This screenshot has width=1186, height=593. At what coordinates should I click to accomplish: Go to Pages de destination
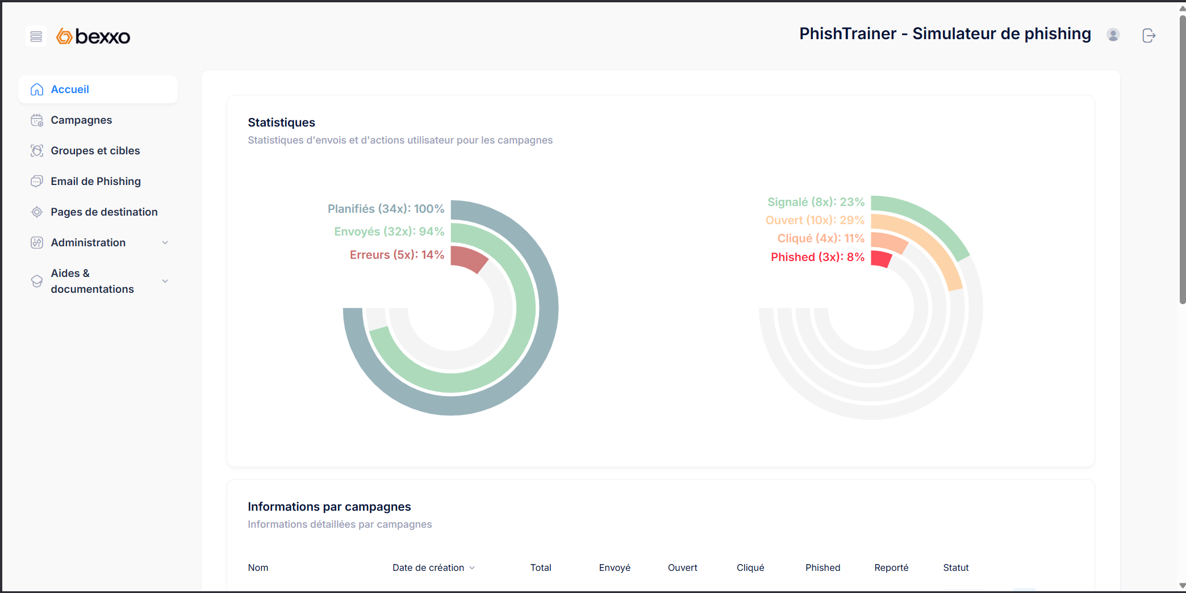104,212
